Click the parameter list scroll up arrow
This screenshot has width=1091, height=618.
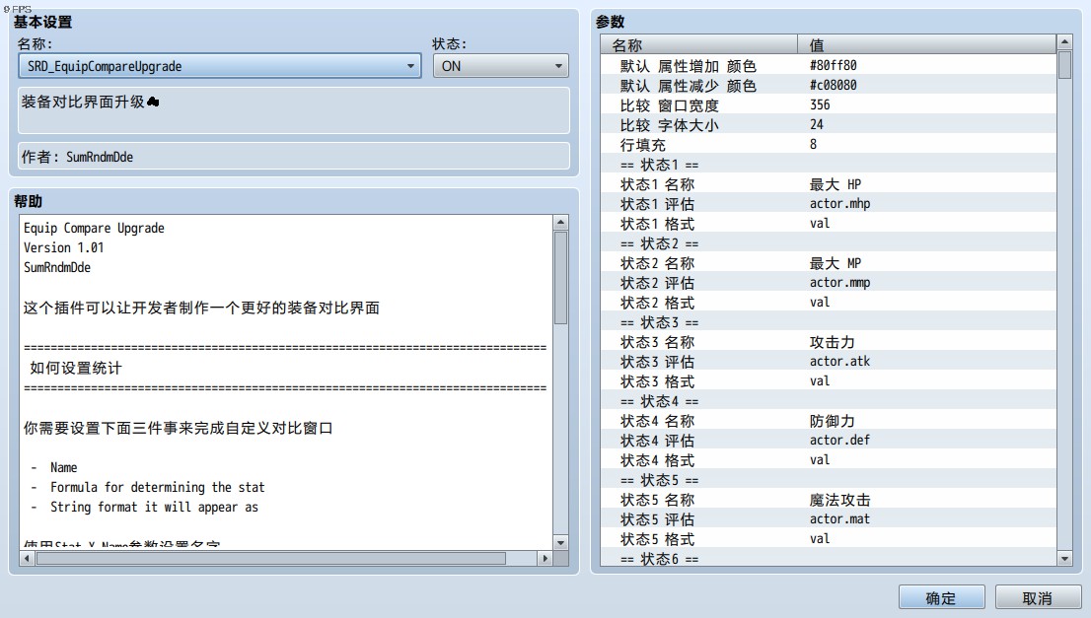[1064, 42]
